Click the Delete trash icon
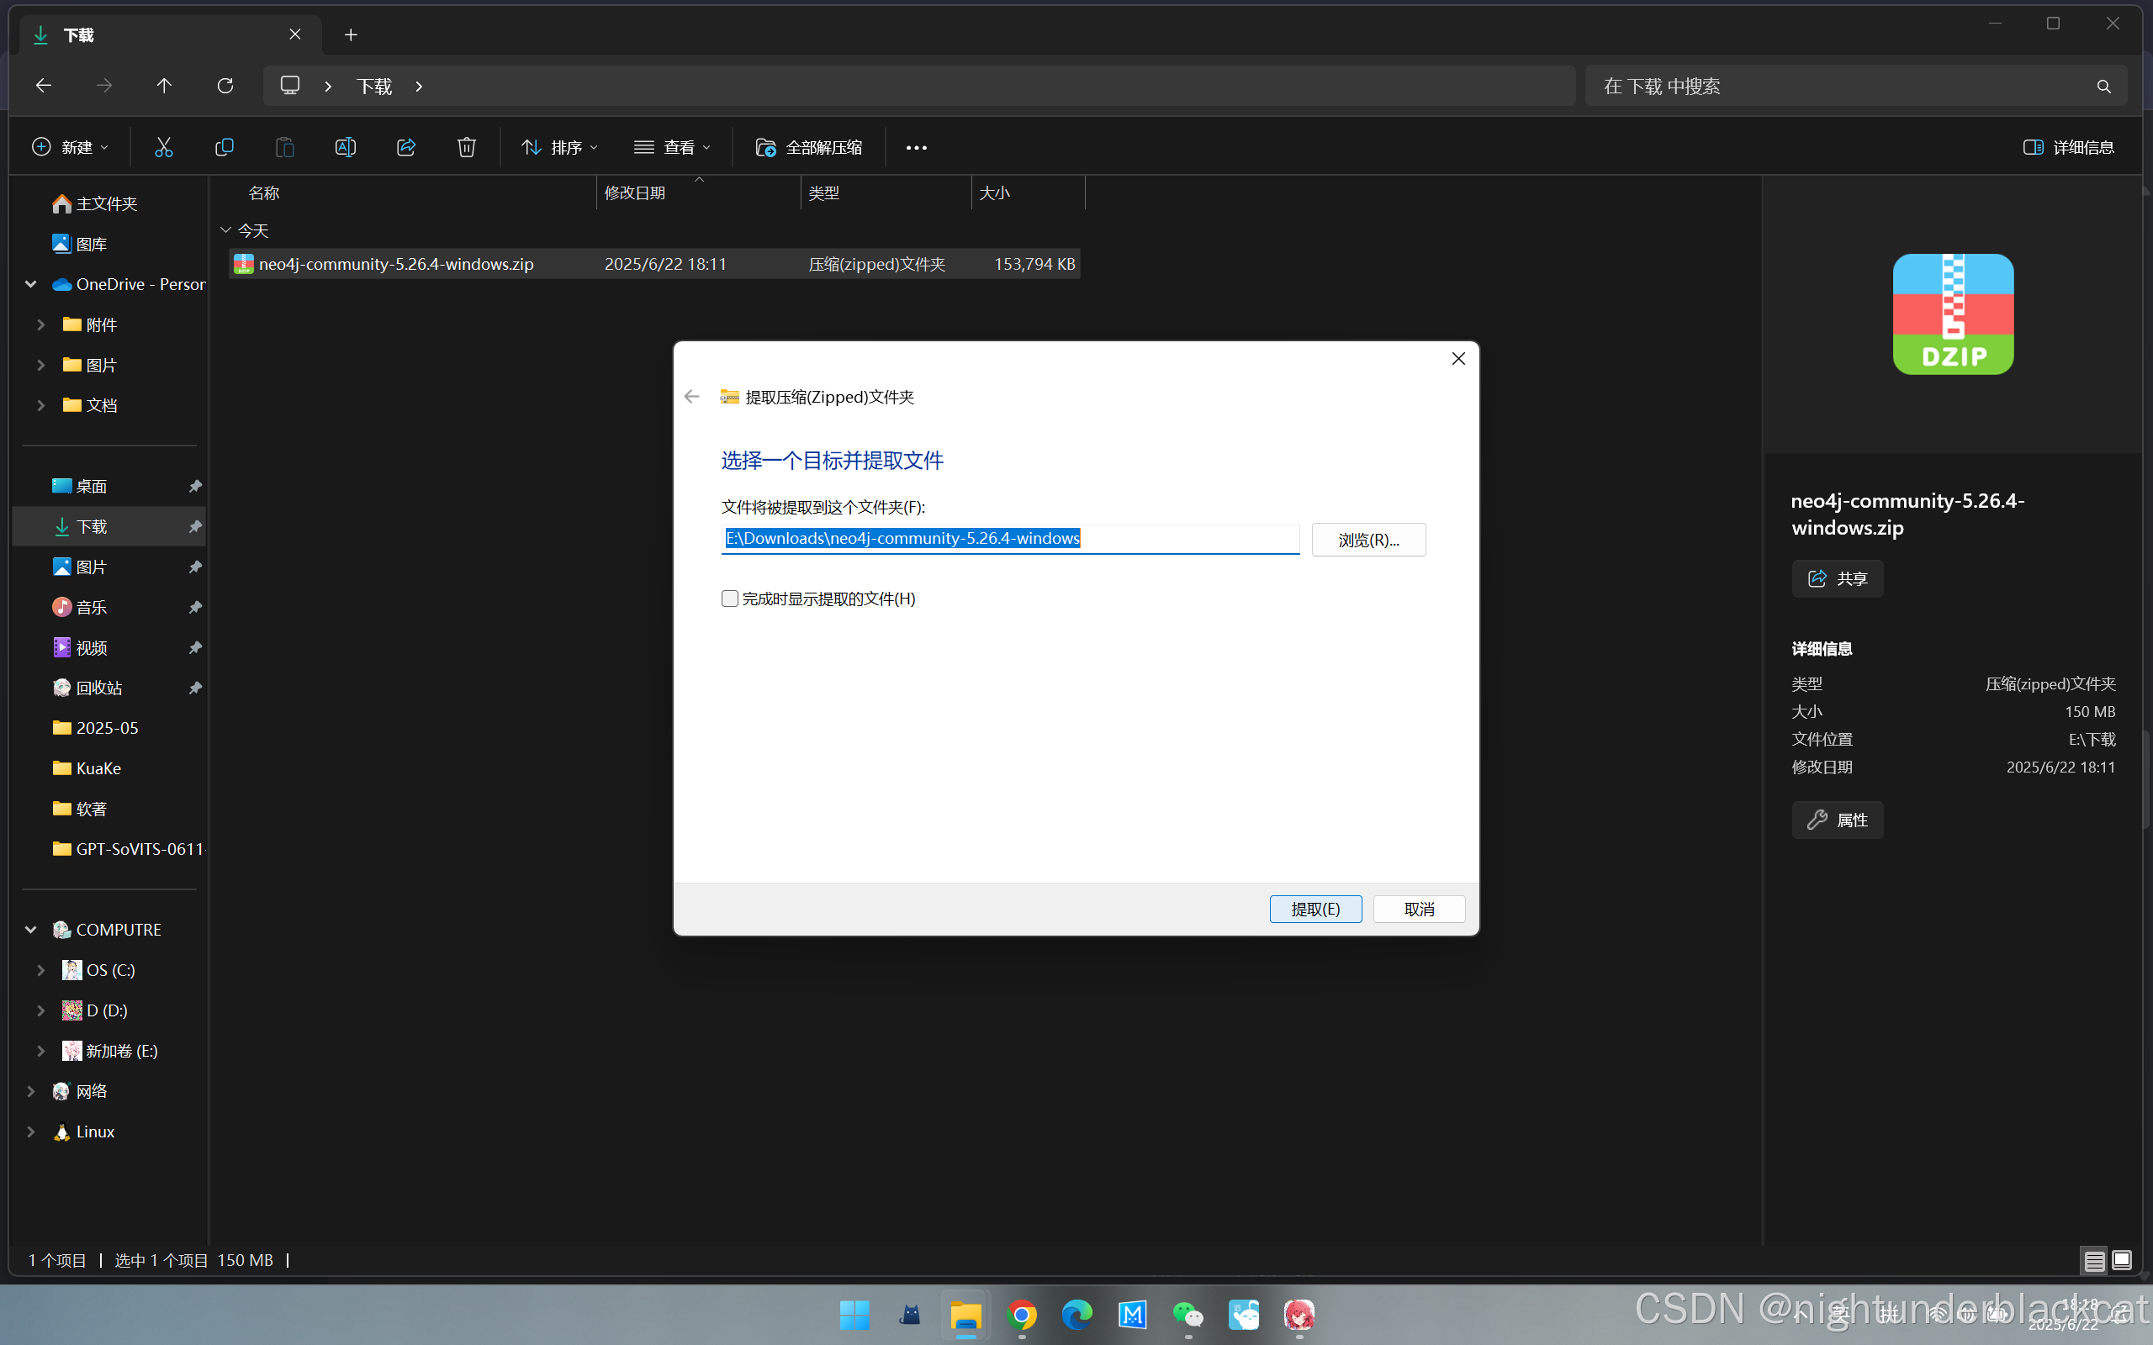Screen dimensions: 2153x1345 (466, 148)
